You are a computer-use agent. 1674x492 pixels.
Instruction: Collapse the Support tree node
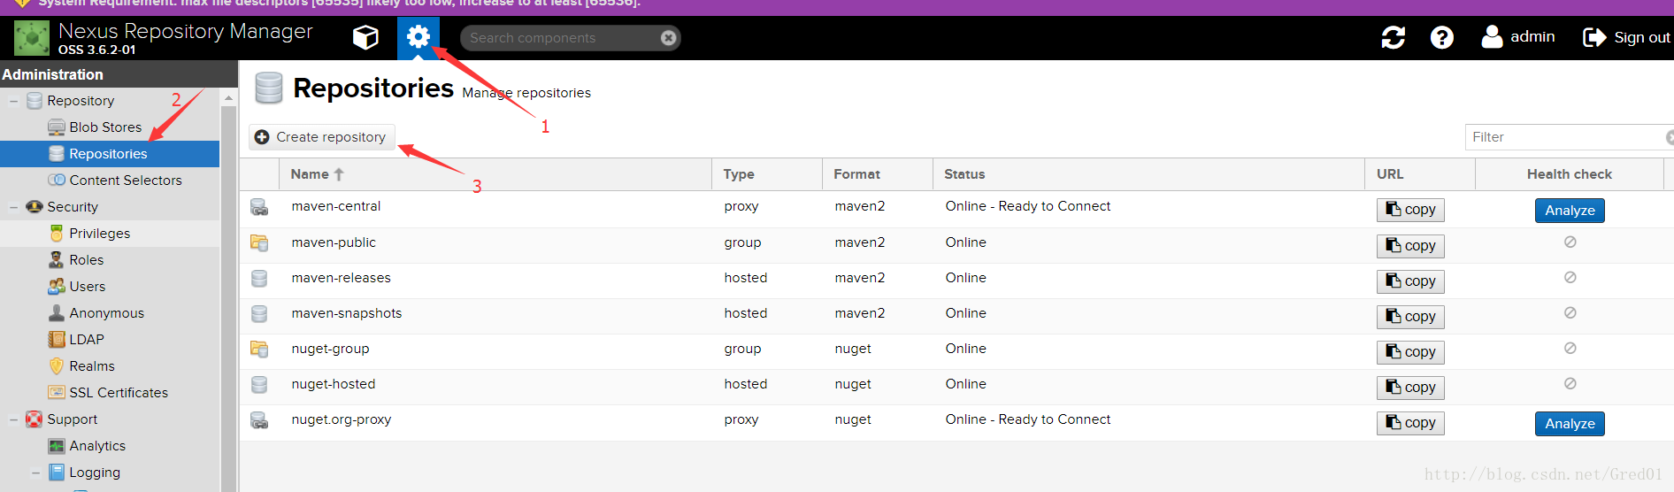[13, 419]
